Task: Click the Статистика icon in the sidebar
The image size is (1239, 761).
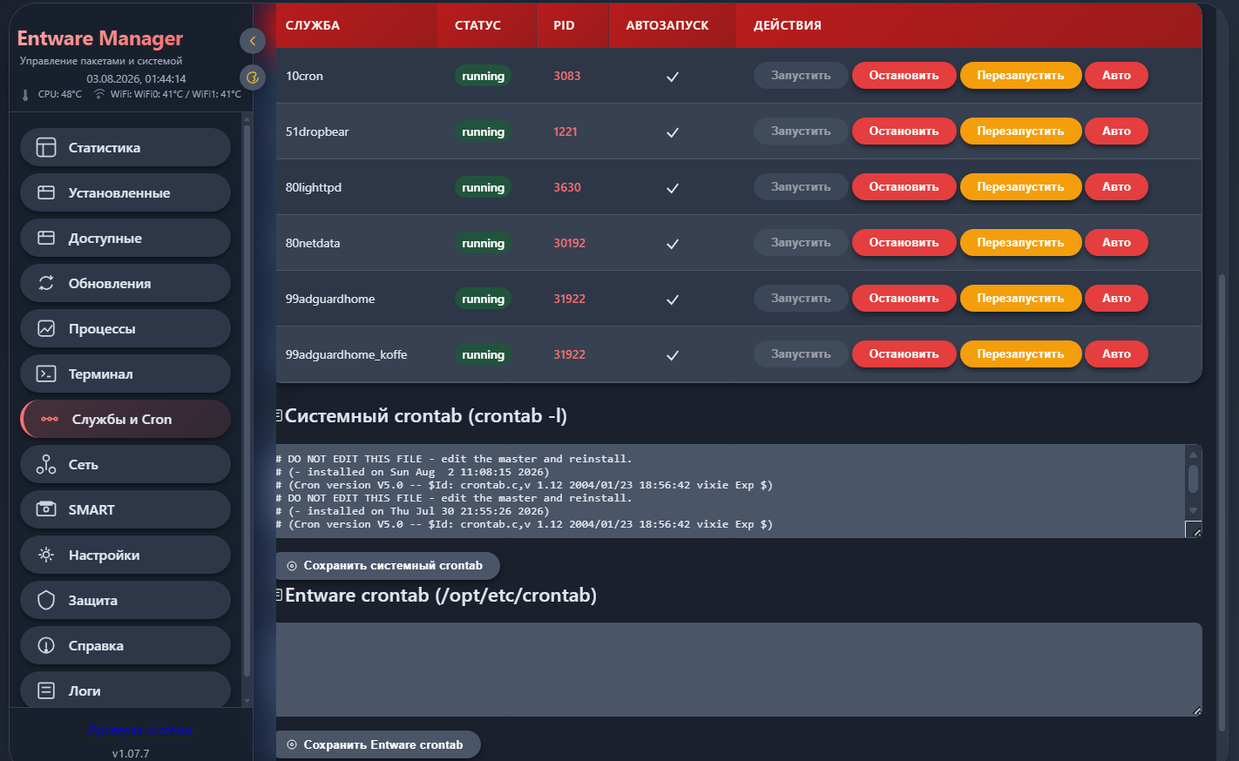Action: pyautogui.click(x=46, y=147)
